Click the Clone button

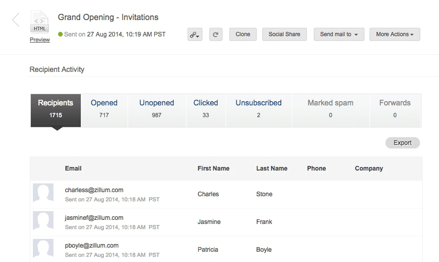[243, 34]
